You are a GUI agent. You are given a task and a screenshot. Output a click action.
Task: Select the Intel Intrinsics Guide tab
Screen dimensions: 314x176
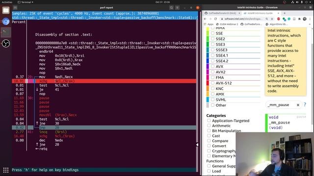pyautogui.click(x=262, y=13)
